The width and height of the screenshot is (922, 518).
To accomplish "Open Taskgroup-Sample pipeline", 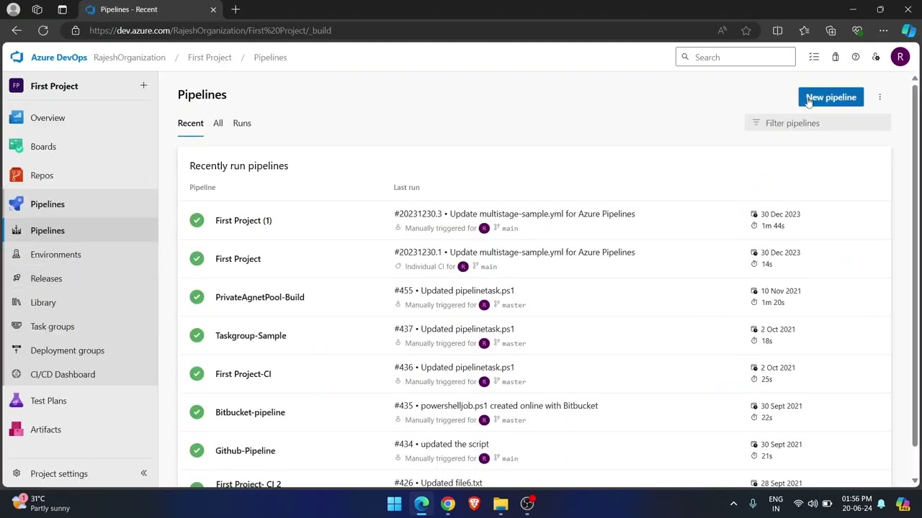I will 251,335.
